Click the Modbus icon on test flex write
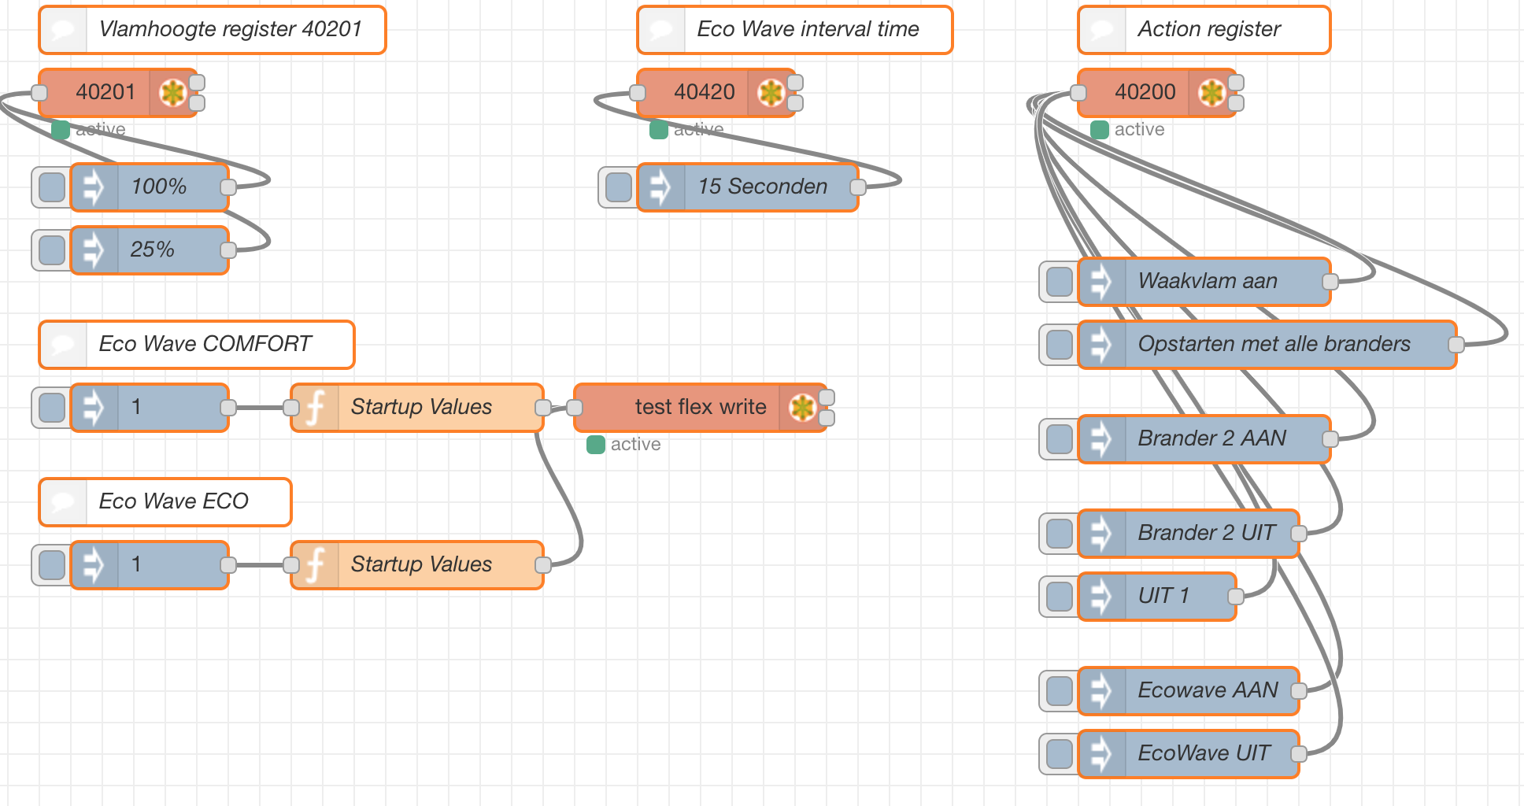The height and width of the screenshot is (806, 1524). tap(802, 408)
